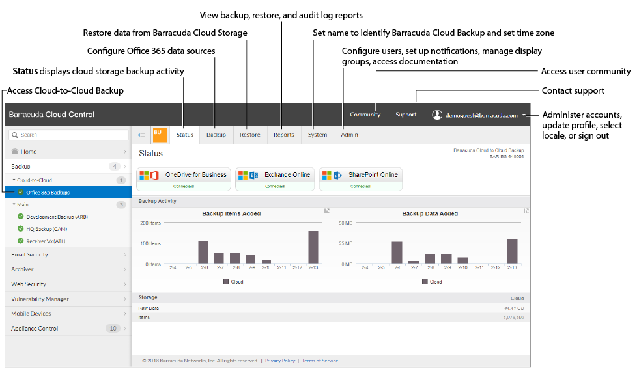Expand the Email Security section
Screen dimensions: 639x369
pos(68,254)
